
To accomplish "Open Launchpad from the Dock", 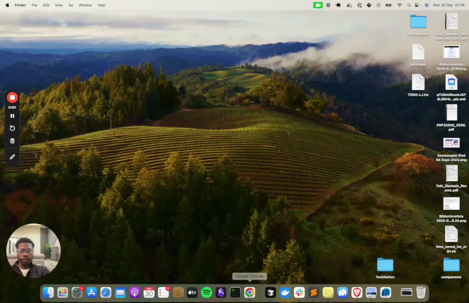I will point(62,292).
